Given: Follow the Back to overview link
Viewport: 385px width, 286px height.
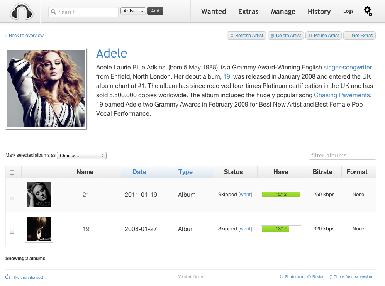Looking at the screenshot, I should coord(25,36).
